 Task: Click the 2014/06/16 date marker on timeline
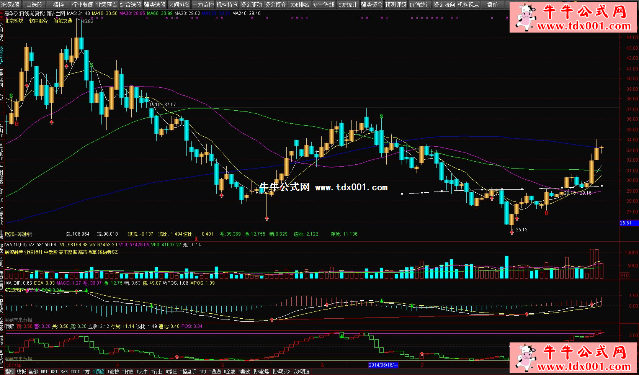tap(383, 365)
